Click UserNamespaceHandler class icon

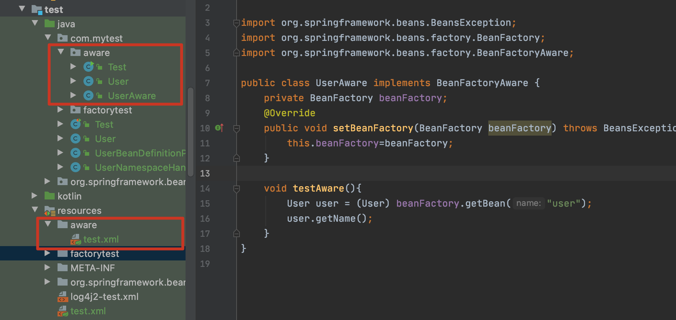tap(76, 167)
